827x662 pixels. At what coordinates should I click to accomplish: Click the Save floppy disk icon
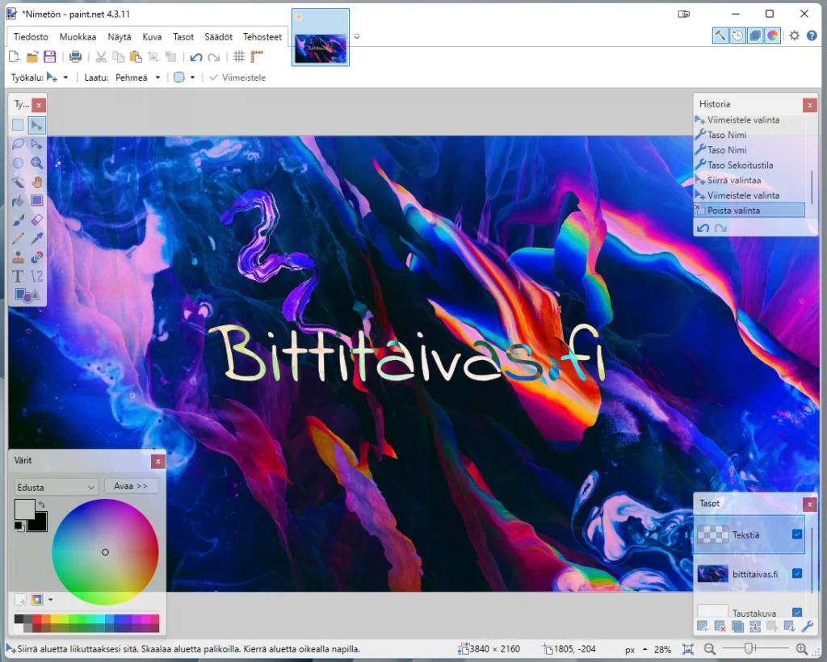(49, 57)
